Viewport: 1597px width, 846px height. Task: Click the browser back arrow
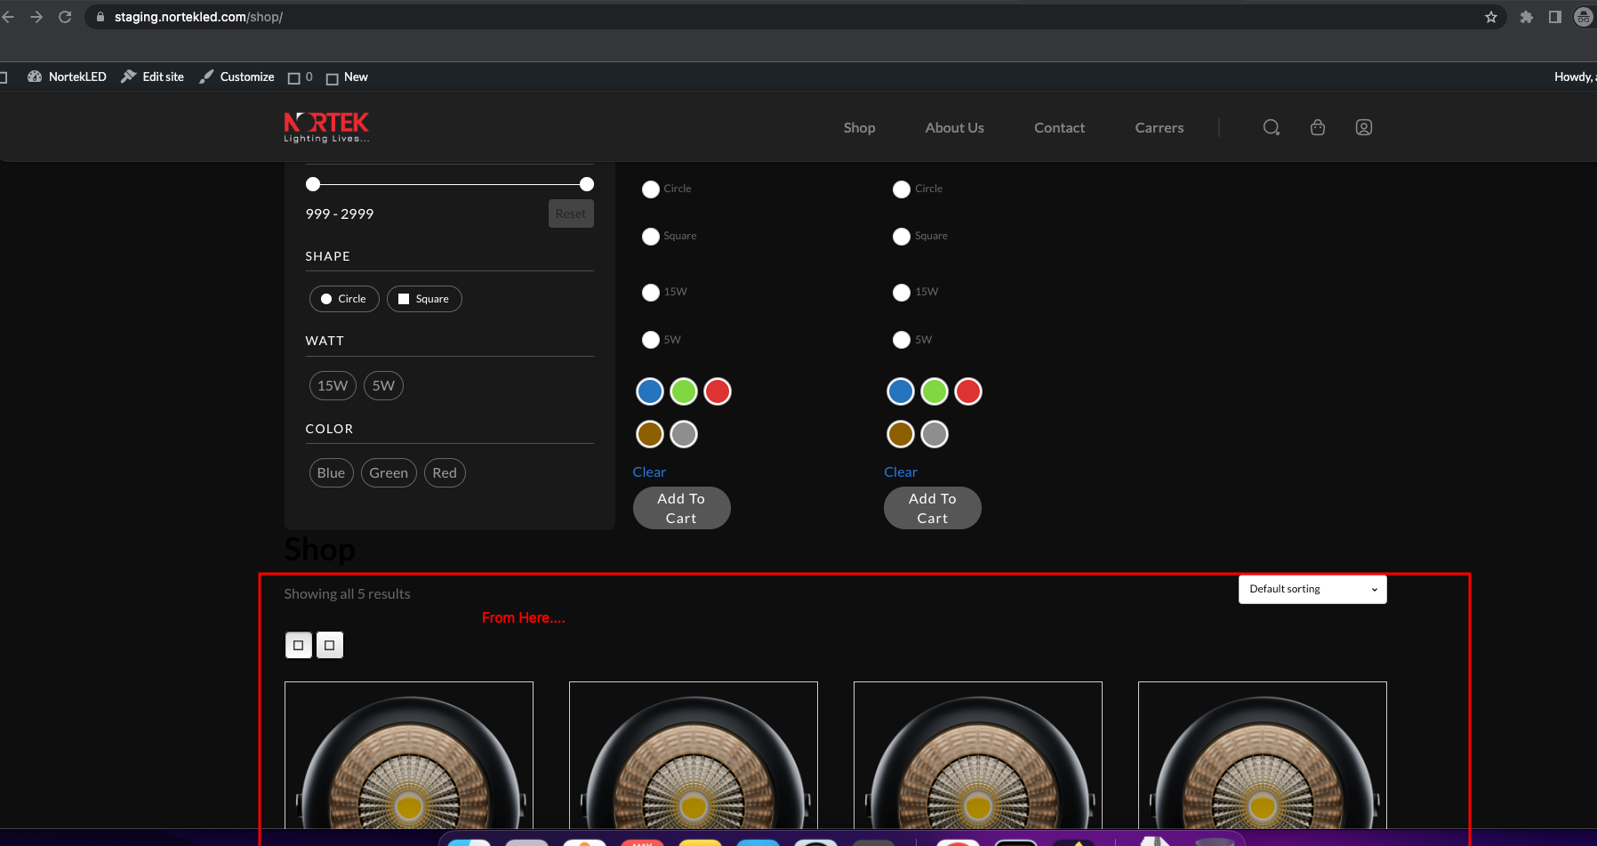(8, 17)
